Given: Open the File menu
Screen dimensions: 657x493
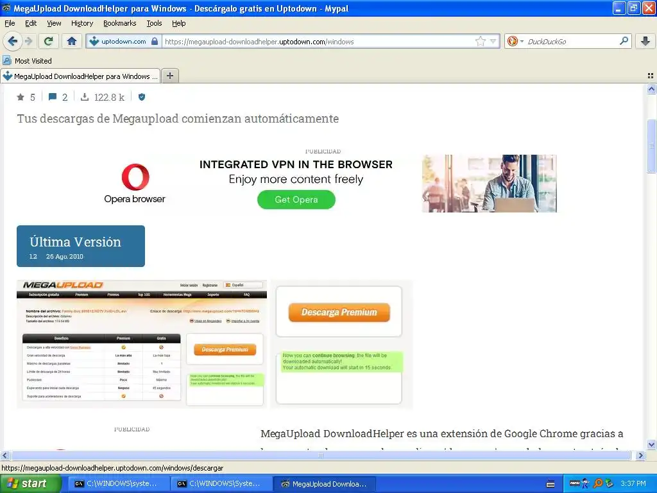Looking at the screenshot, I should tap(10, 23).
